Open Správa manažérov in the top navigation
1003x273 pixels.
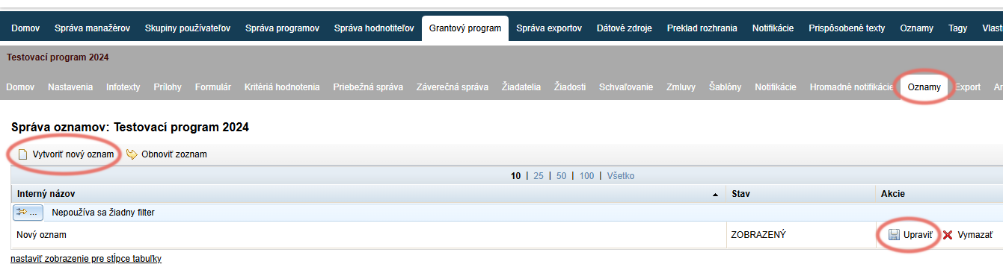click(92, 28)
